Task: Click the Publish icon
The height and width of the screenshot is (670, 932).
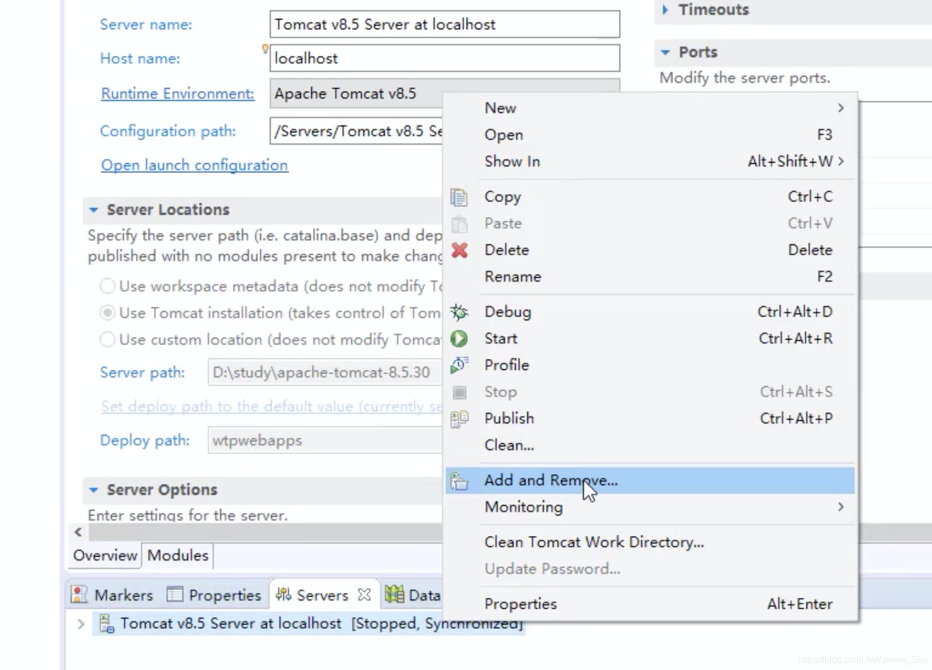Action: [x=459, y=419]
